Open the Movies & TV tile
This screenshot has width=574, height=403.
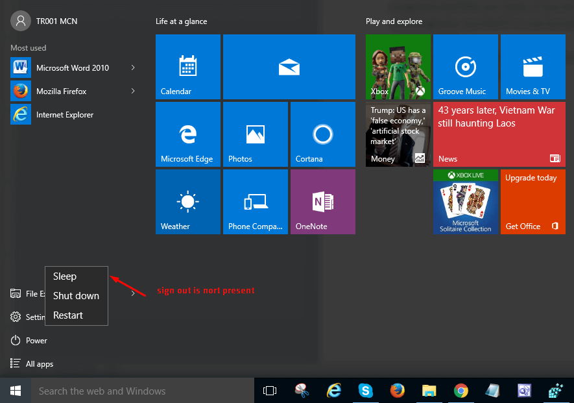click(x=532, y=67)
